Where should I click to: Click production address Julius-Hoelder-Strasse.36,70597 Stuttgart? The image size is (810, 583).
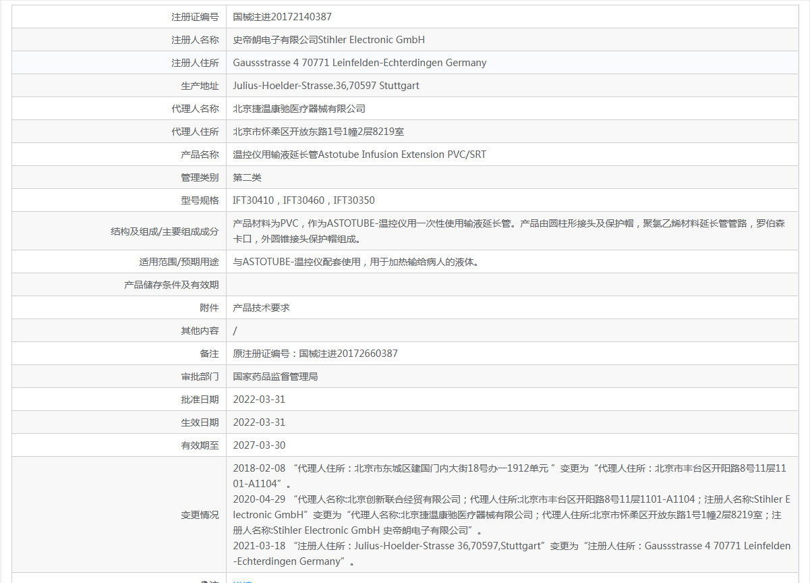click(326, 86)
